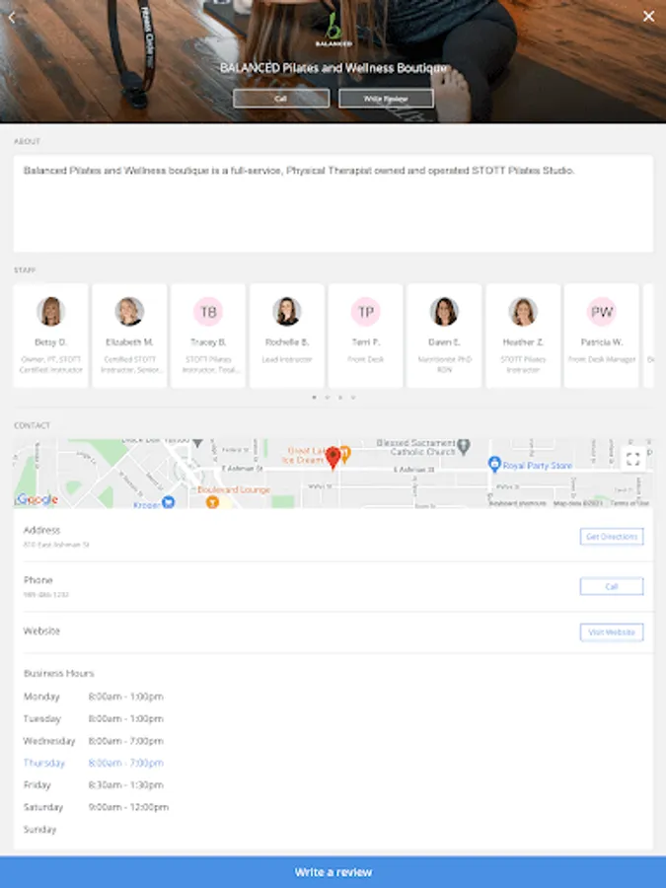Screen dimensions: 666x888
Task: Toggle fullscreen map view
Action: point(633,459)
